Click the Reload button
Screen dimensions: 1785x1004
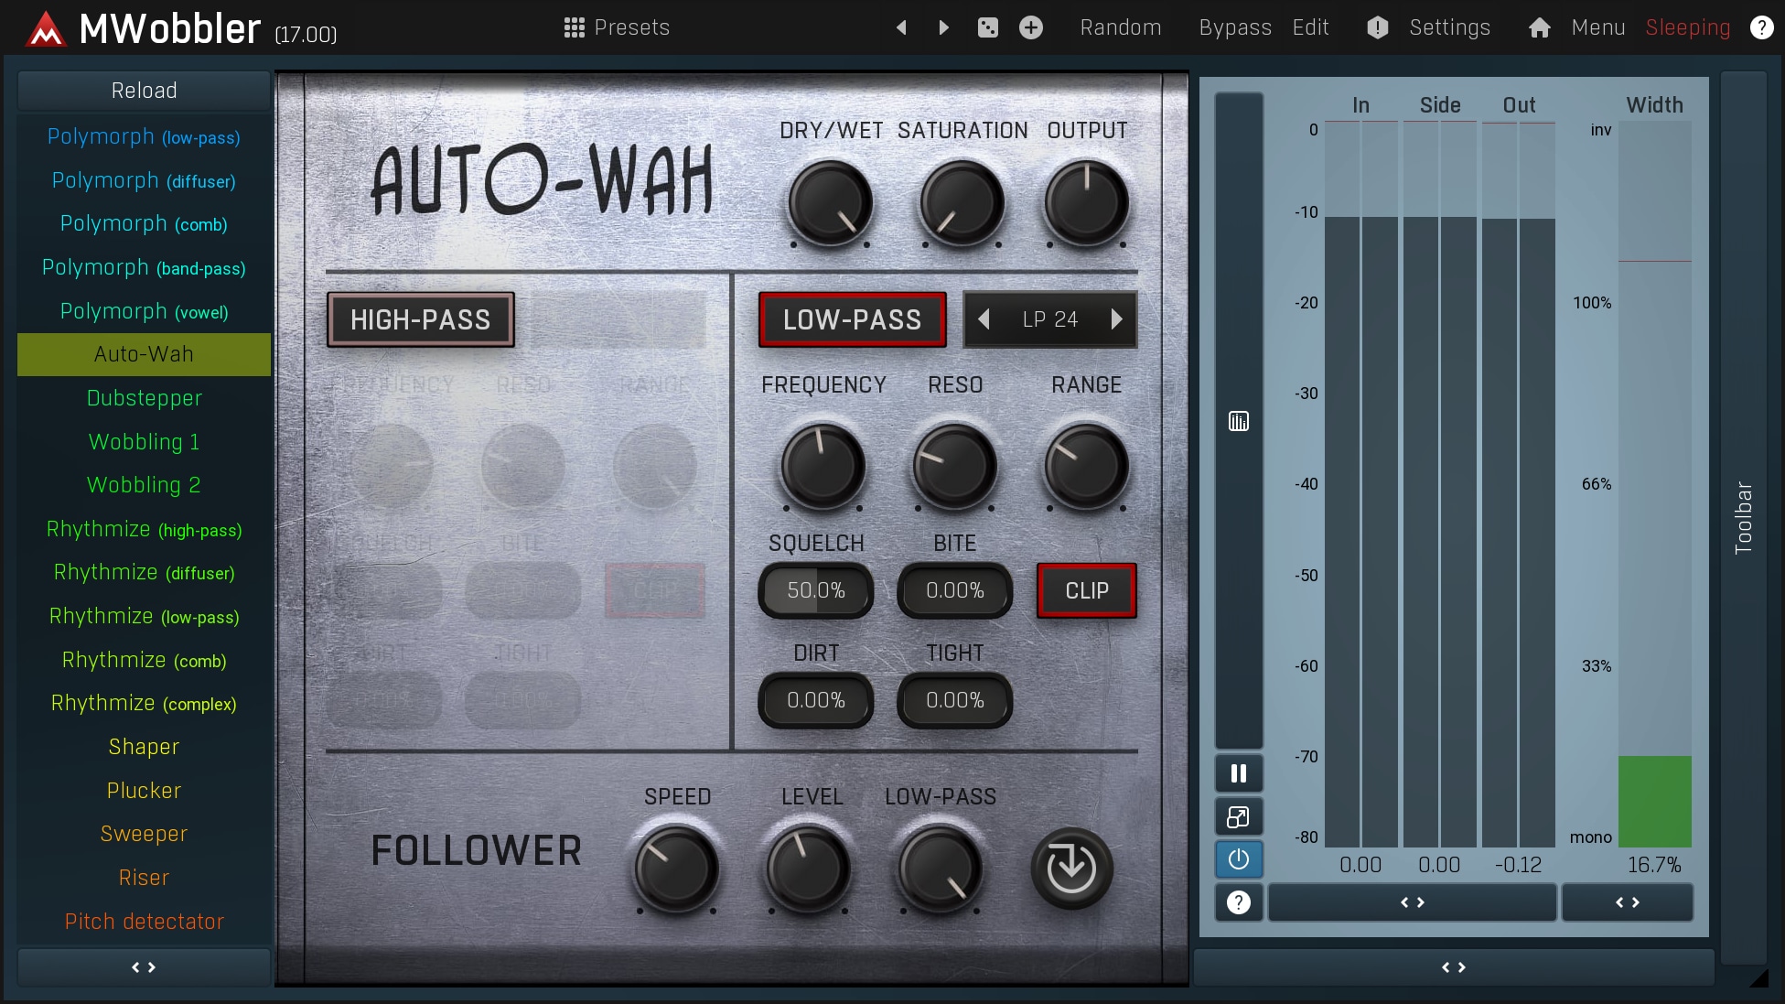pos(144,91)
